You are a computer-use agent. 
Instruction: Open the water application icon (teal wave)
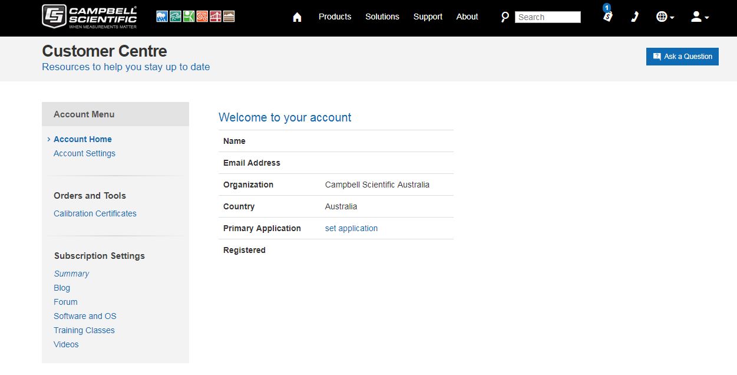176,17
